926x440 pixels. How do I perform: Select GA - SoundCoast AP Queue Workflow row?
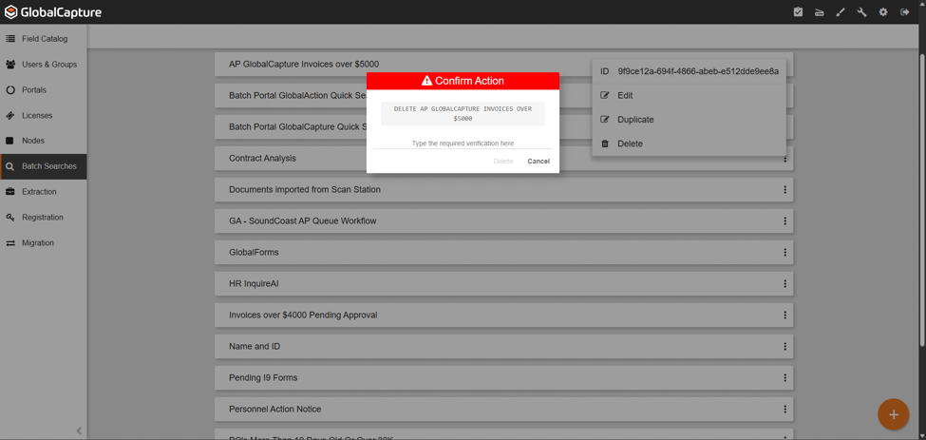[503, 220]
